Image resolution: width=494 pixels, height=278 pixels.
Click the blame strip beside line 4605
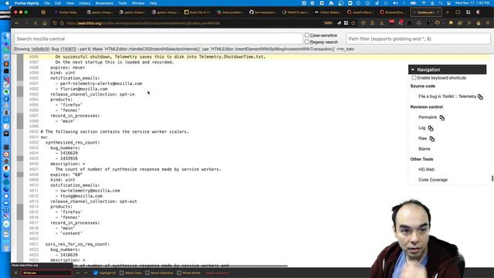pos(20,158)
